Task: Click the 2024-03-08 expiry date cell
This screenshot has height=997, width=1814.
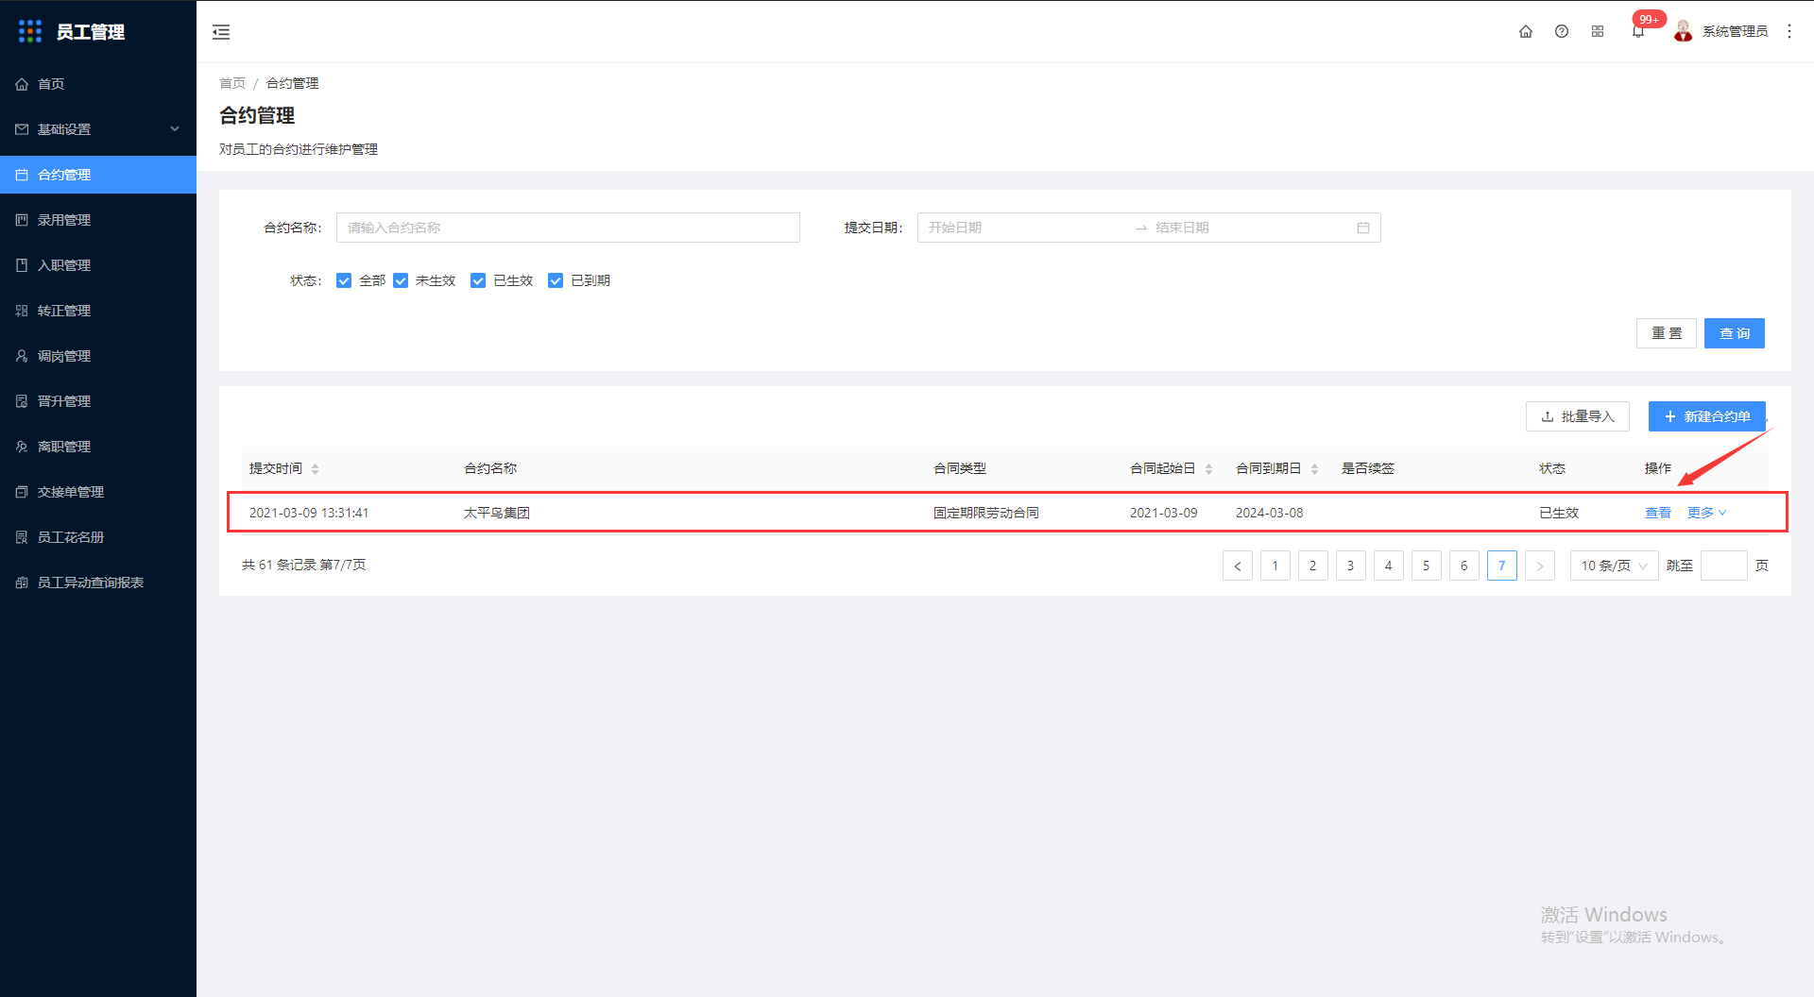Action: click(1269, 513)
